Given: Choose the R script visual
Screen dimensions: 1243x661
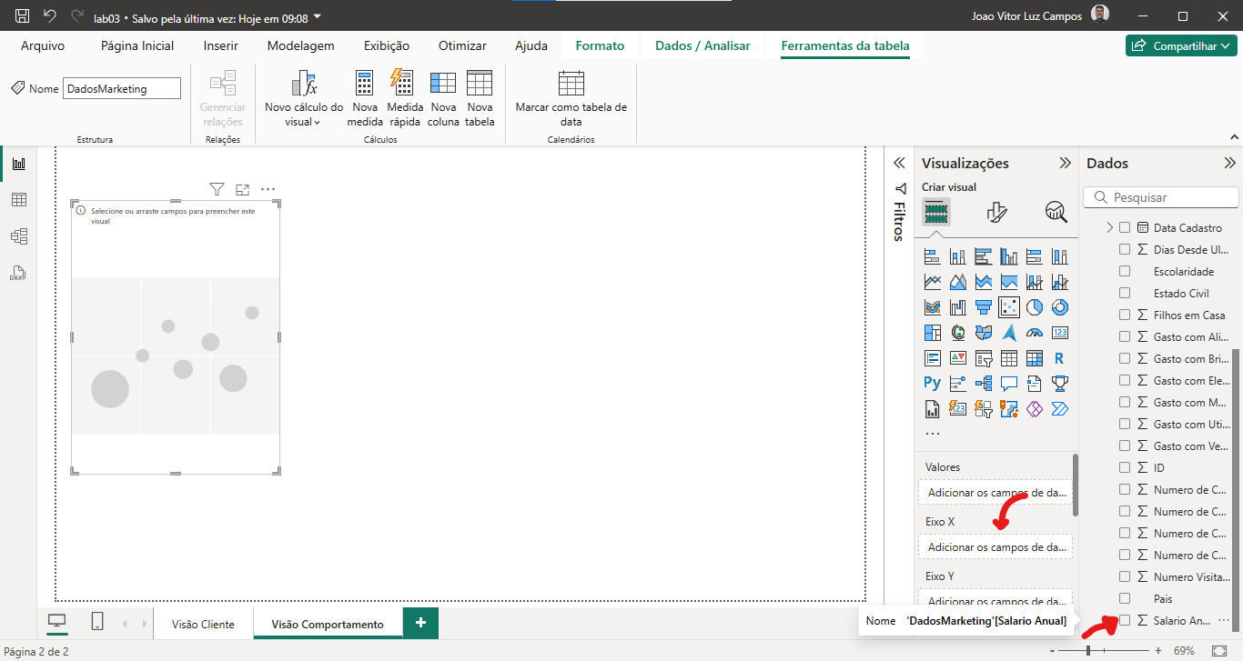Looking at the screenshot, I should click(x=1060, y=358).
